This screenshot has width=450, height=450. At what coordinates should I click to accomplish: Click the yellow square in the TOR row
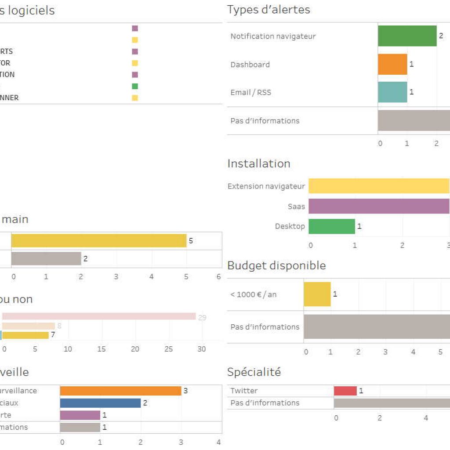coord(135,63)
